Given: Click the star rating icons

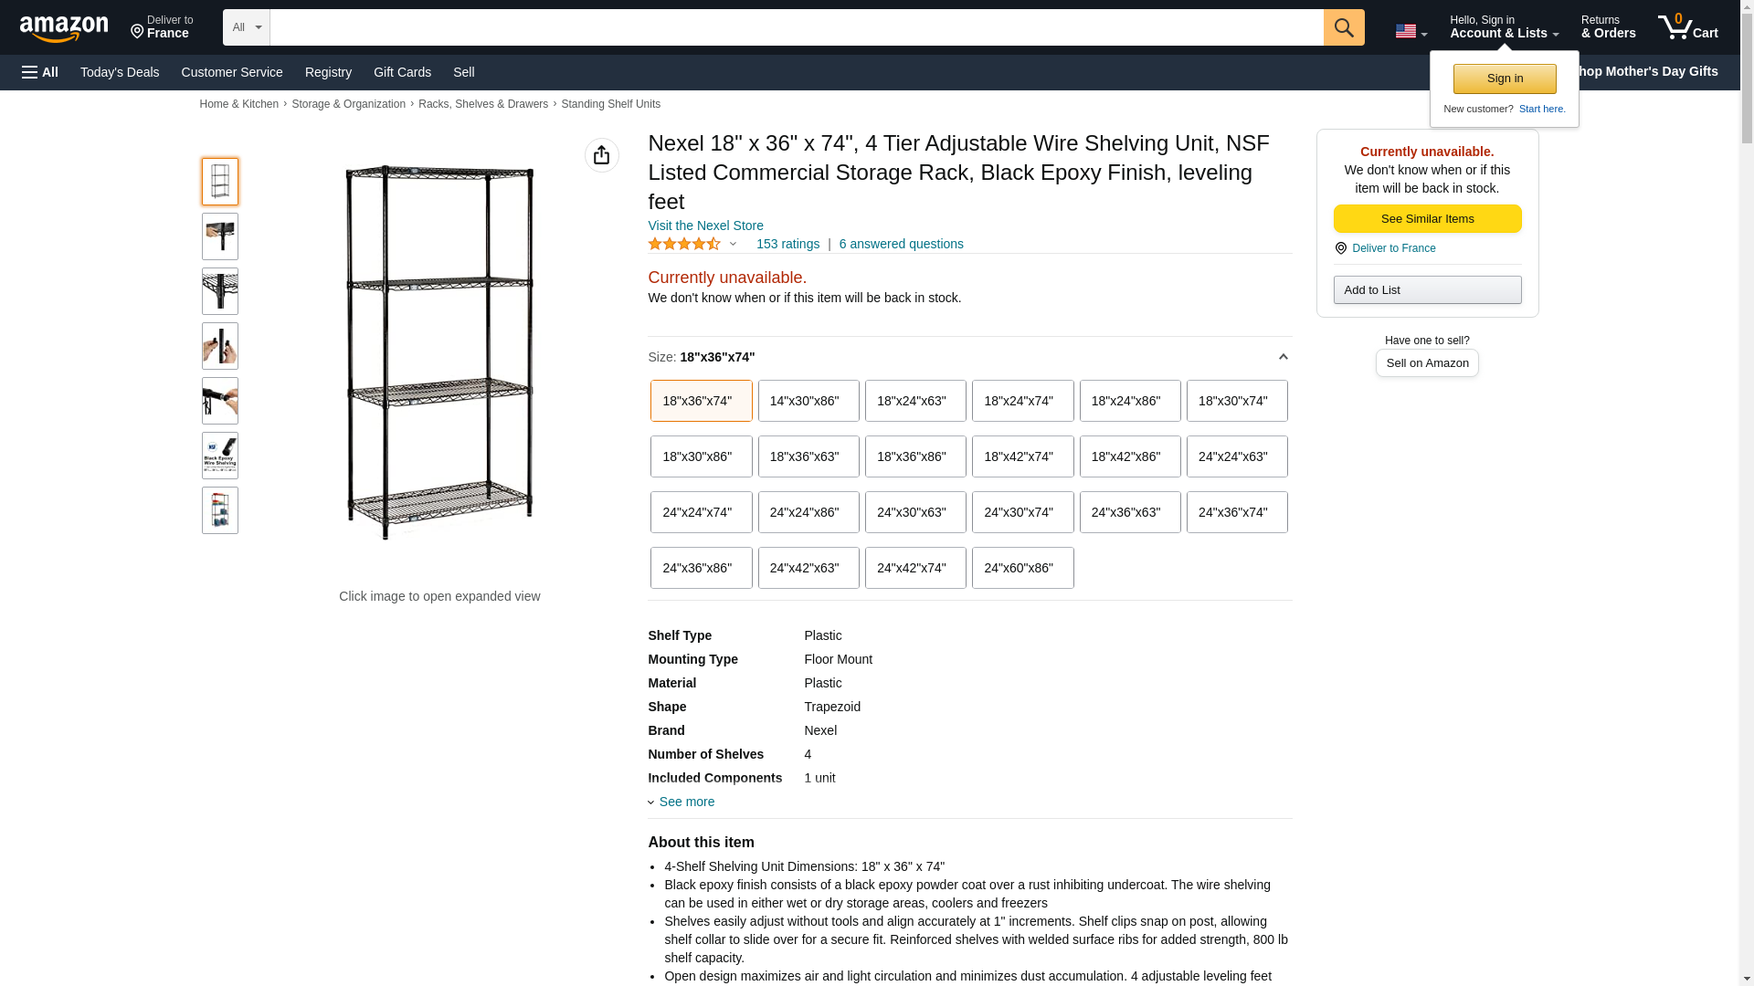Looking at the screenshot, I should tap(684, 244).
